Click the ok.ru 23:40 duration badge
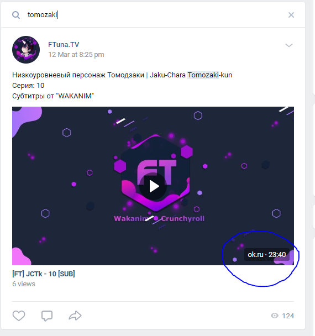The height and width of the screenshot is (336, 315). pos(267,255)
